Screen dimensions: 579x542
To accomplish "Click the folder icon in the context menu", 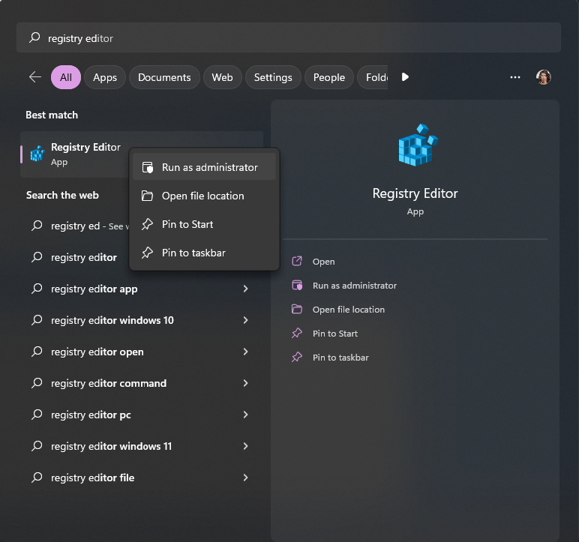I will [x=148, y=196].
